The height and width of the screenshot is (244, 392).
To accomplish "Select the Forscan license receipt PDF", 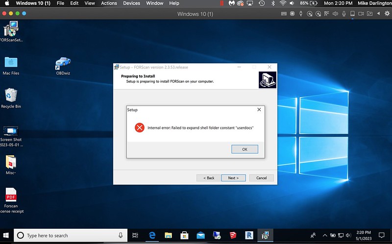I will tap(11, 200).
